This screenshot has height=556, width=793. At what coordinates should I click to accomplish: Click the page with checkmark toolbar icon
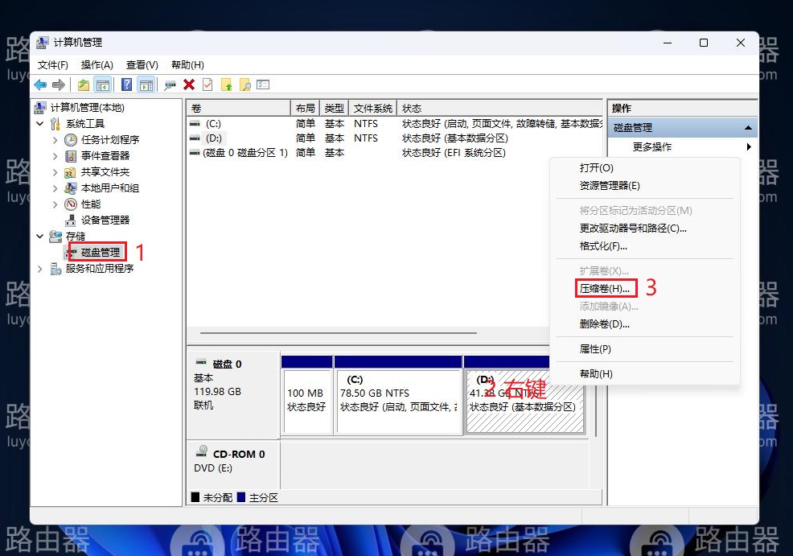pos(207,85)
